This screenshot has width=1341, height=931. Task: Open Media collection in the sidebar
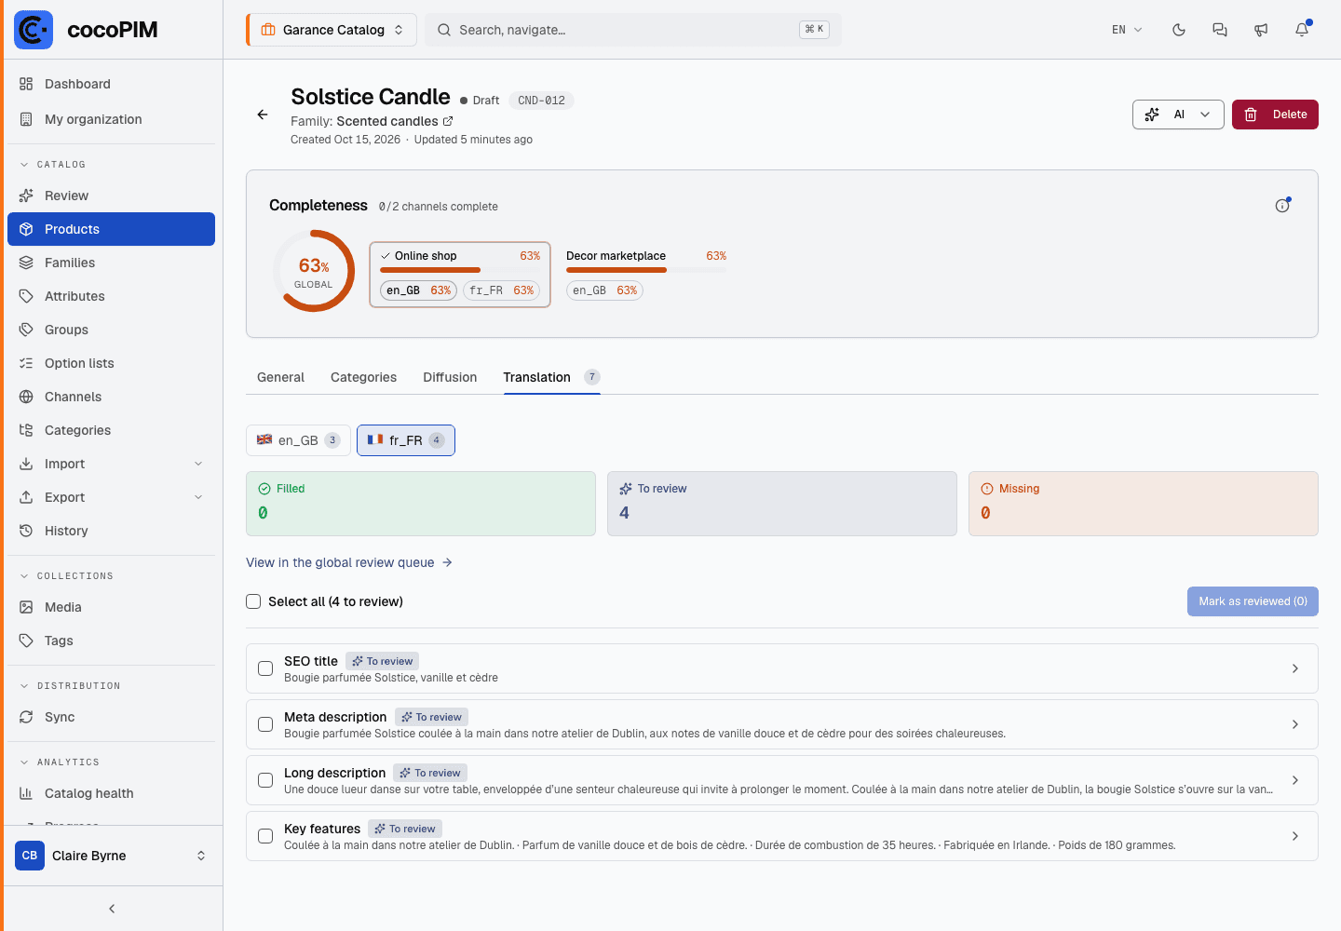(112, 607)
